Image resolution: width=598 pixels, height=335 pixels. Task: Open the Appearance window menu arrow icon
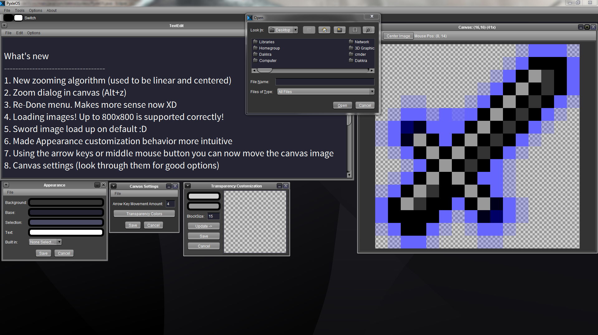coord(6,185)
